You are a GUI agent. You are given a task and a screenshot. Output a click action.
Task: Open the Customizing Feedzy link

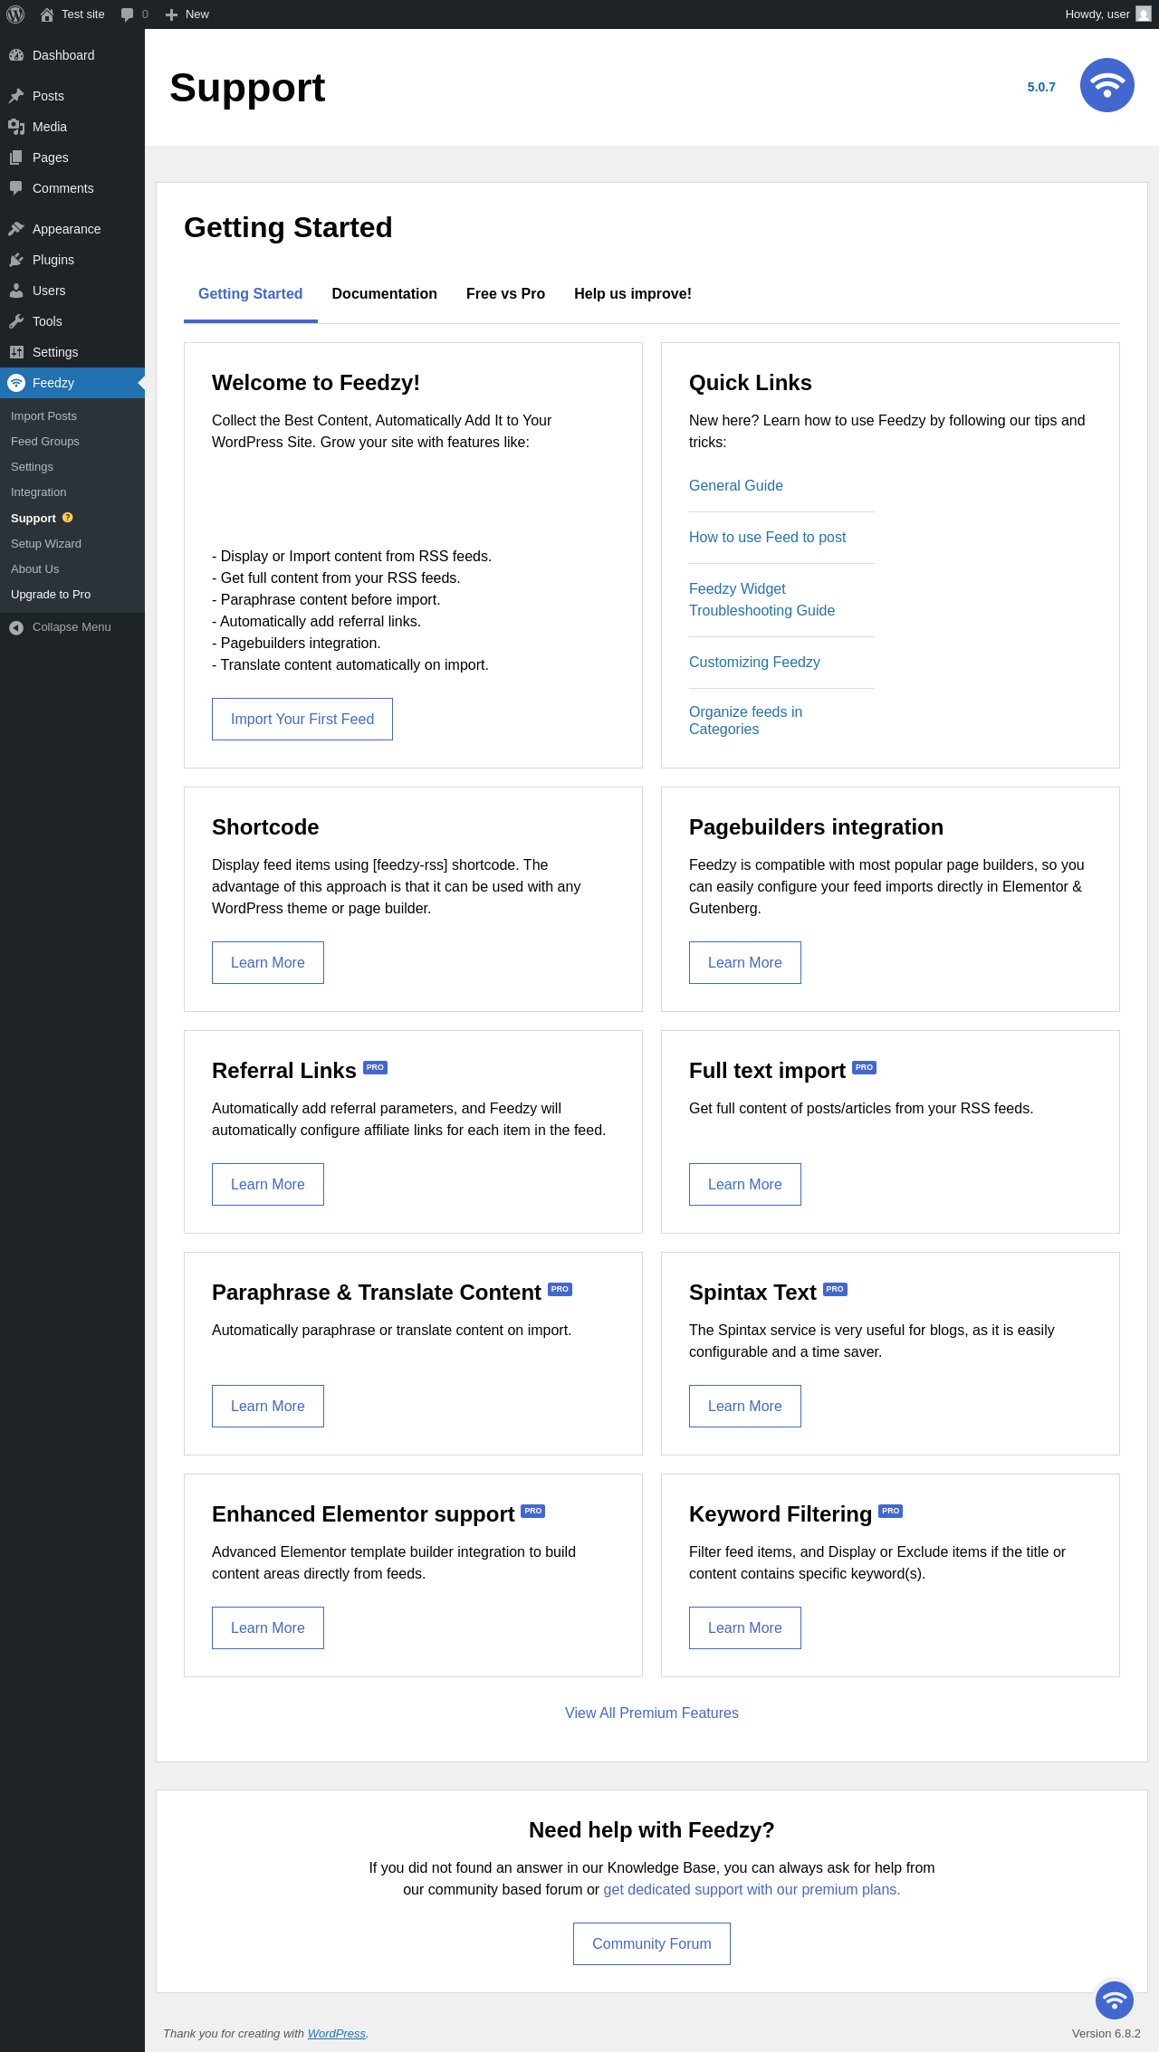coord(755,663)
